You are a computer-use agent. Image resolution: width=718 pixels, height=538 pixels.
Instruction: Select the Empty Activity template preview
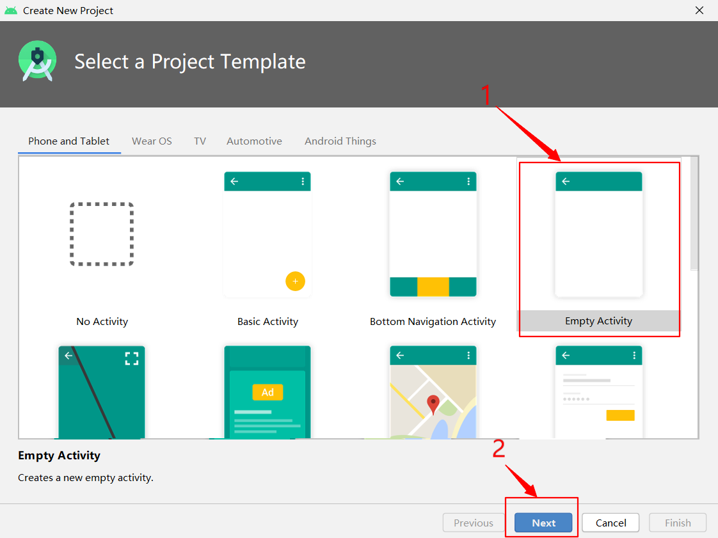click(598, 234)
